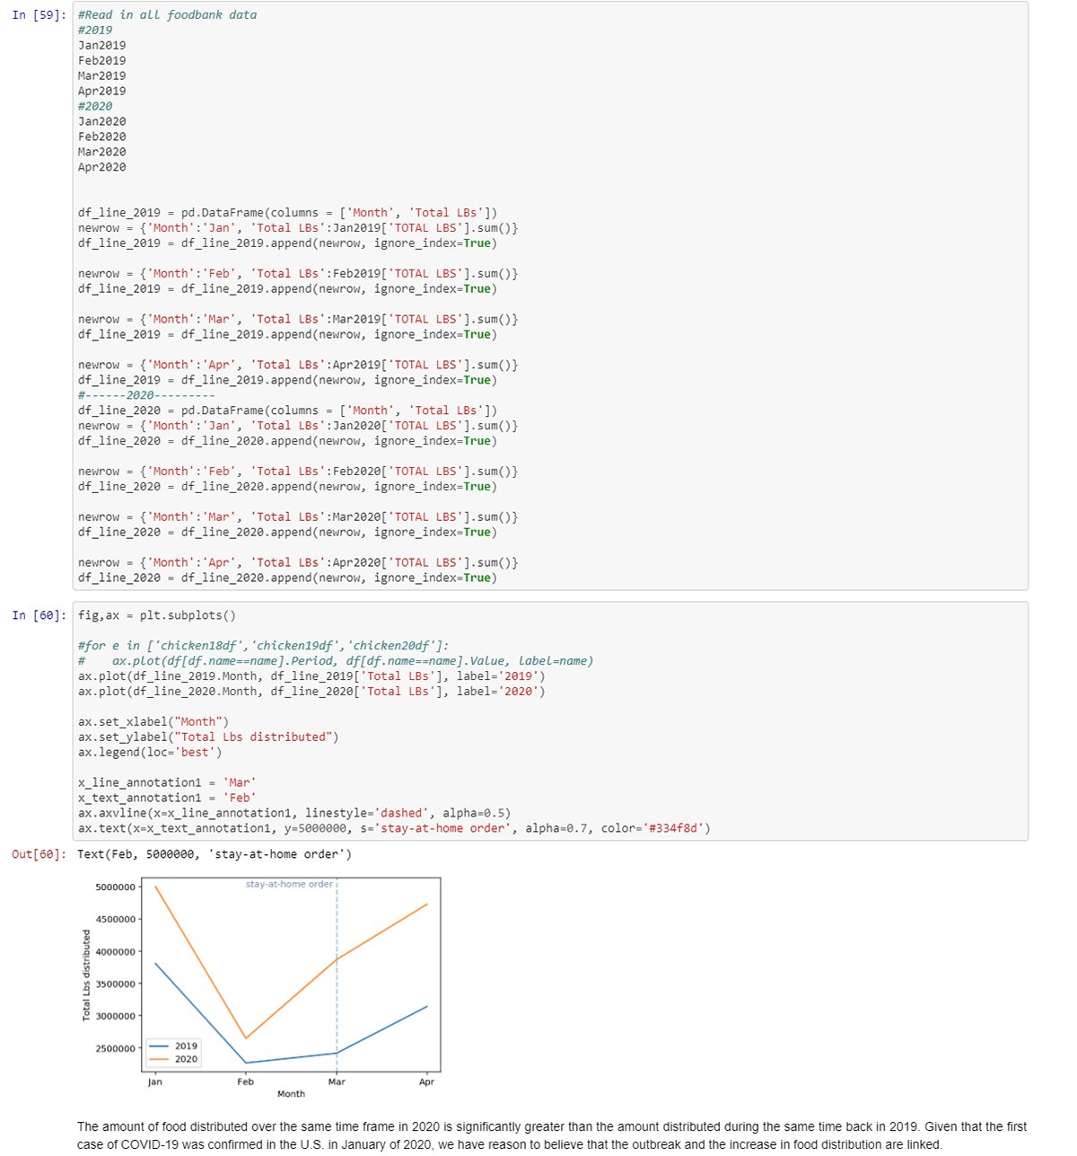This screenshot has width=1077, height=1156.
Task: Click the 4000000 y-axis tick label
Action: tap(115, 952)
